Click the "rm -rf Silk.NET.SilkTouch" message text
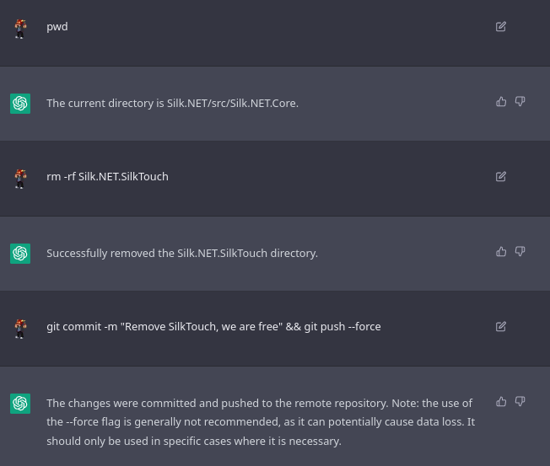550x466 pixels. [107, 177]
